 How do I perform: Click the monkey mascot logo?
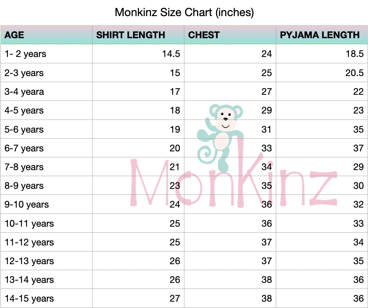(x=220, y=138)
